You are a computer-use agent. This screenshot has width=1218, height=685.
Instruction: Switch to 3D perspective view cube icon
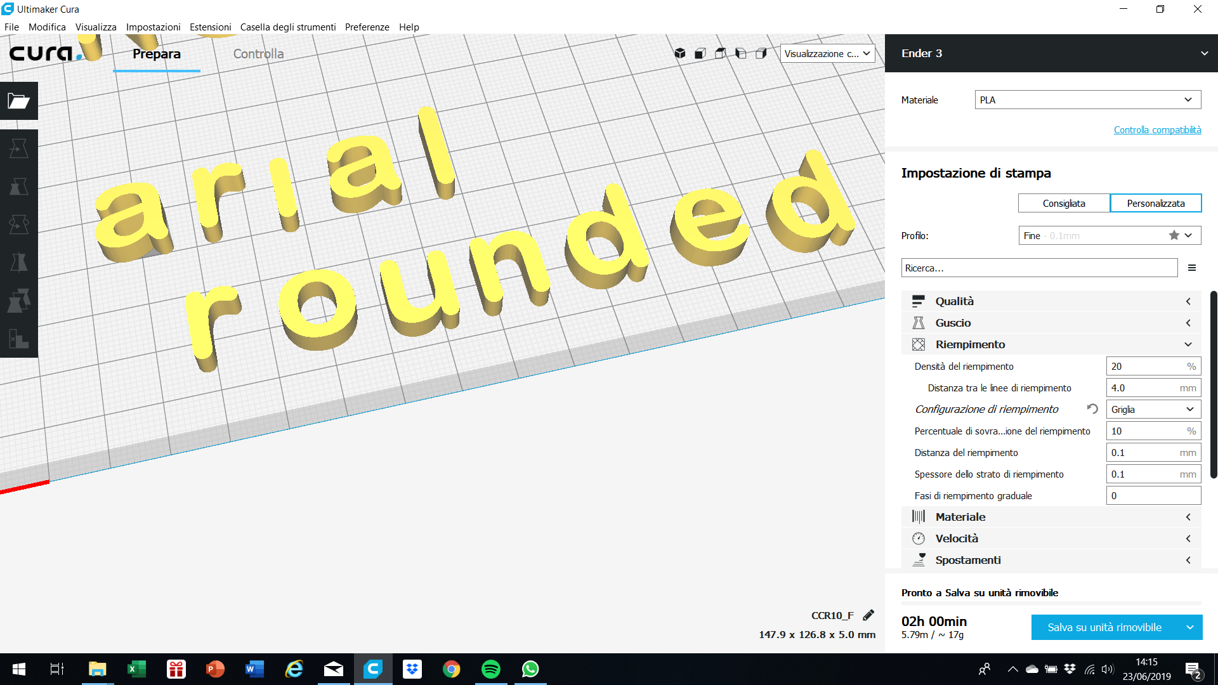click(680, 53)
